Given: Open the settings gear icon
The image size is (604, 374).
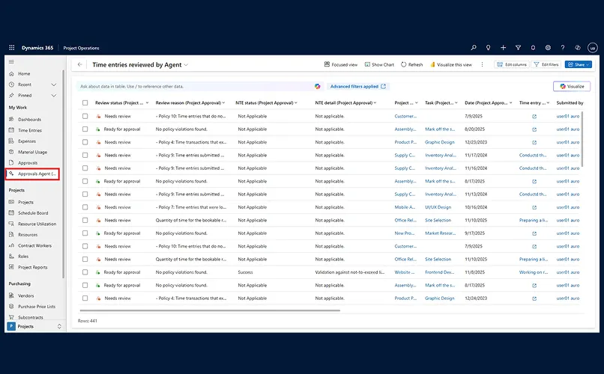Looking at the screenshot, I should (548, 48).
